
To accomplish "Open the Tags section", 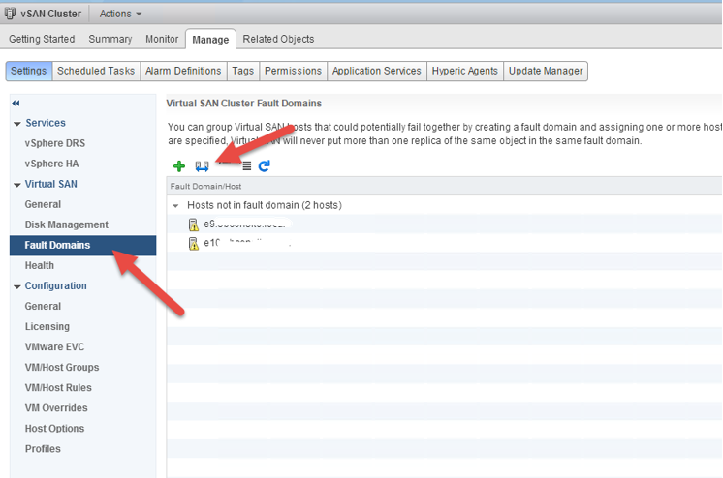I will pyautogui.click(x=243, y=71).
